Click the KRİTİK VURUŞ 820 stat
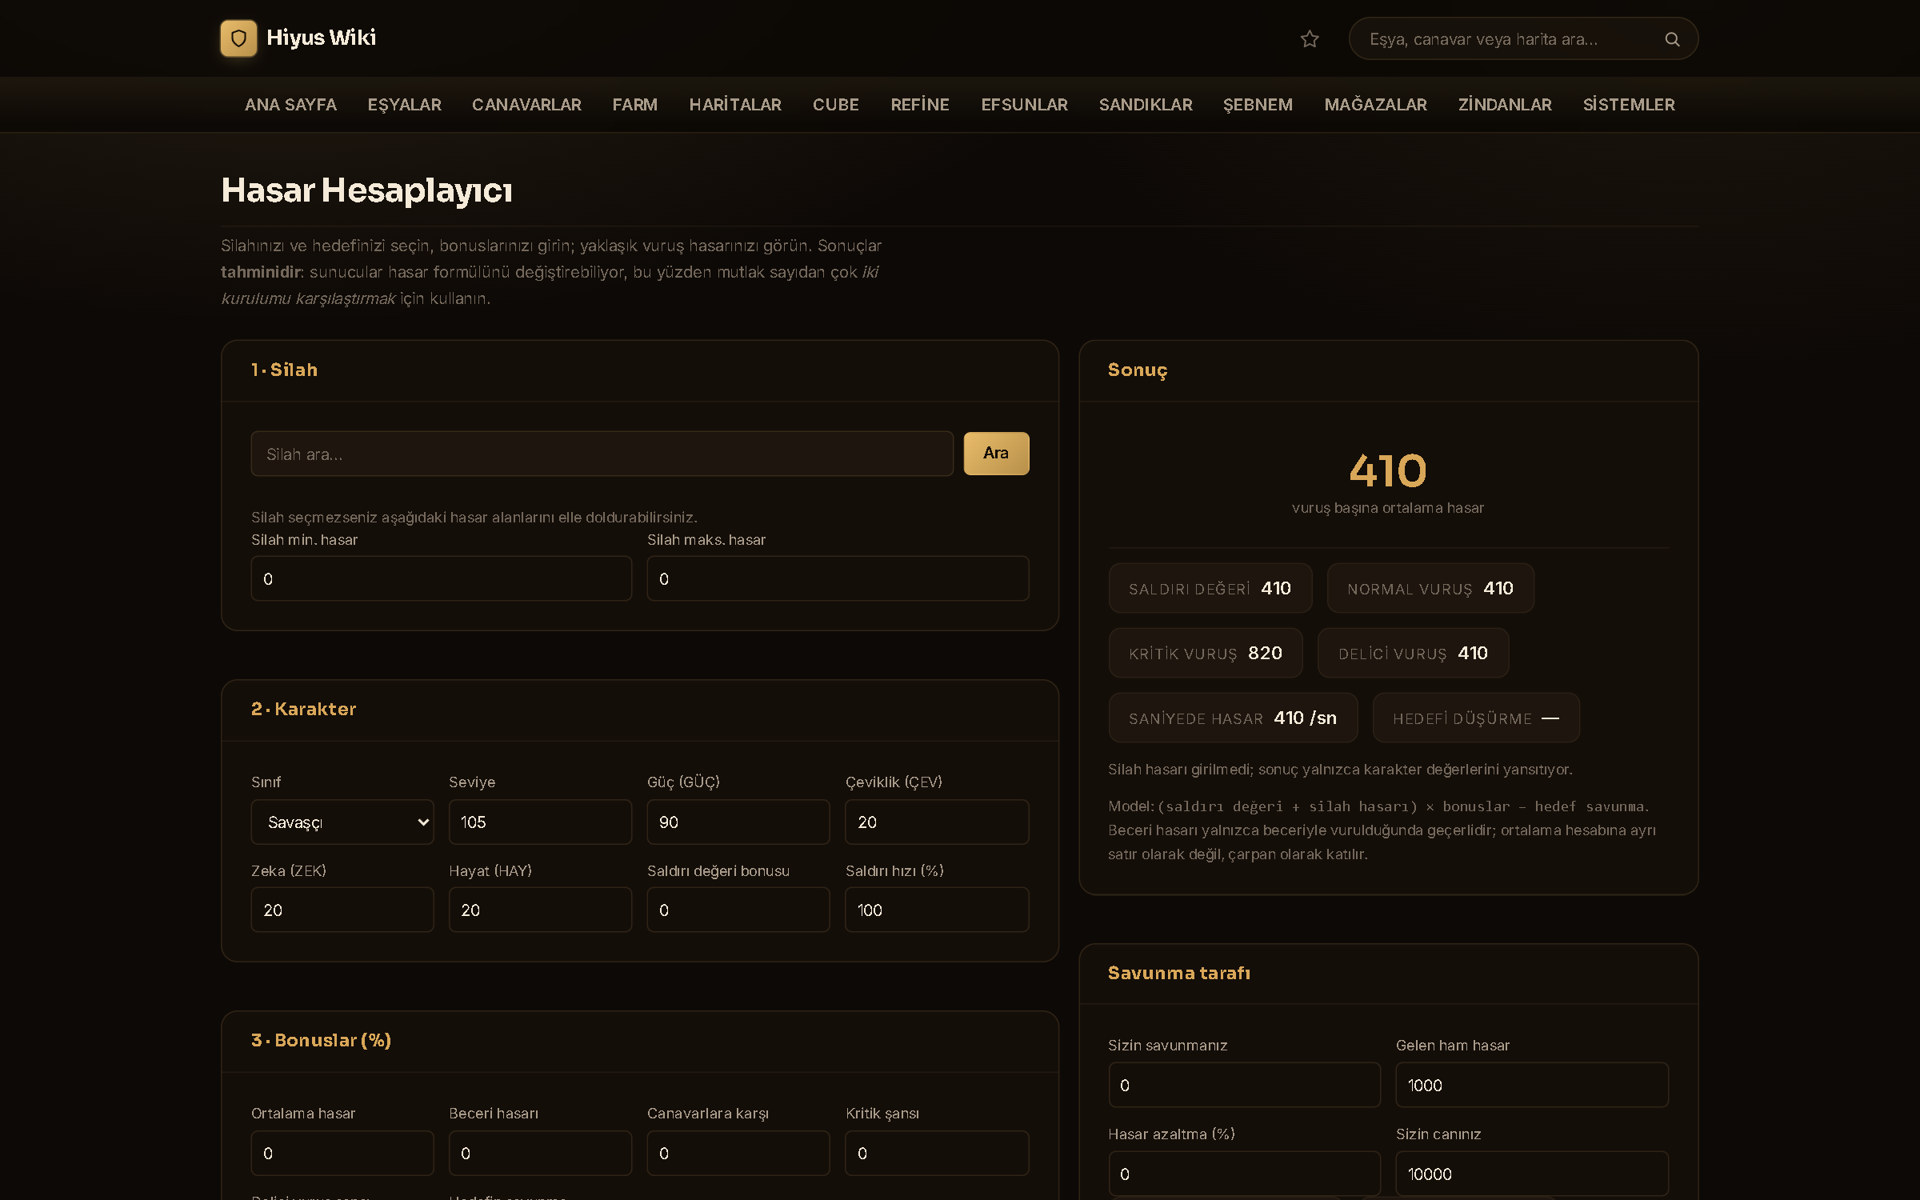1920x1200 pixels. (1206, 653)
